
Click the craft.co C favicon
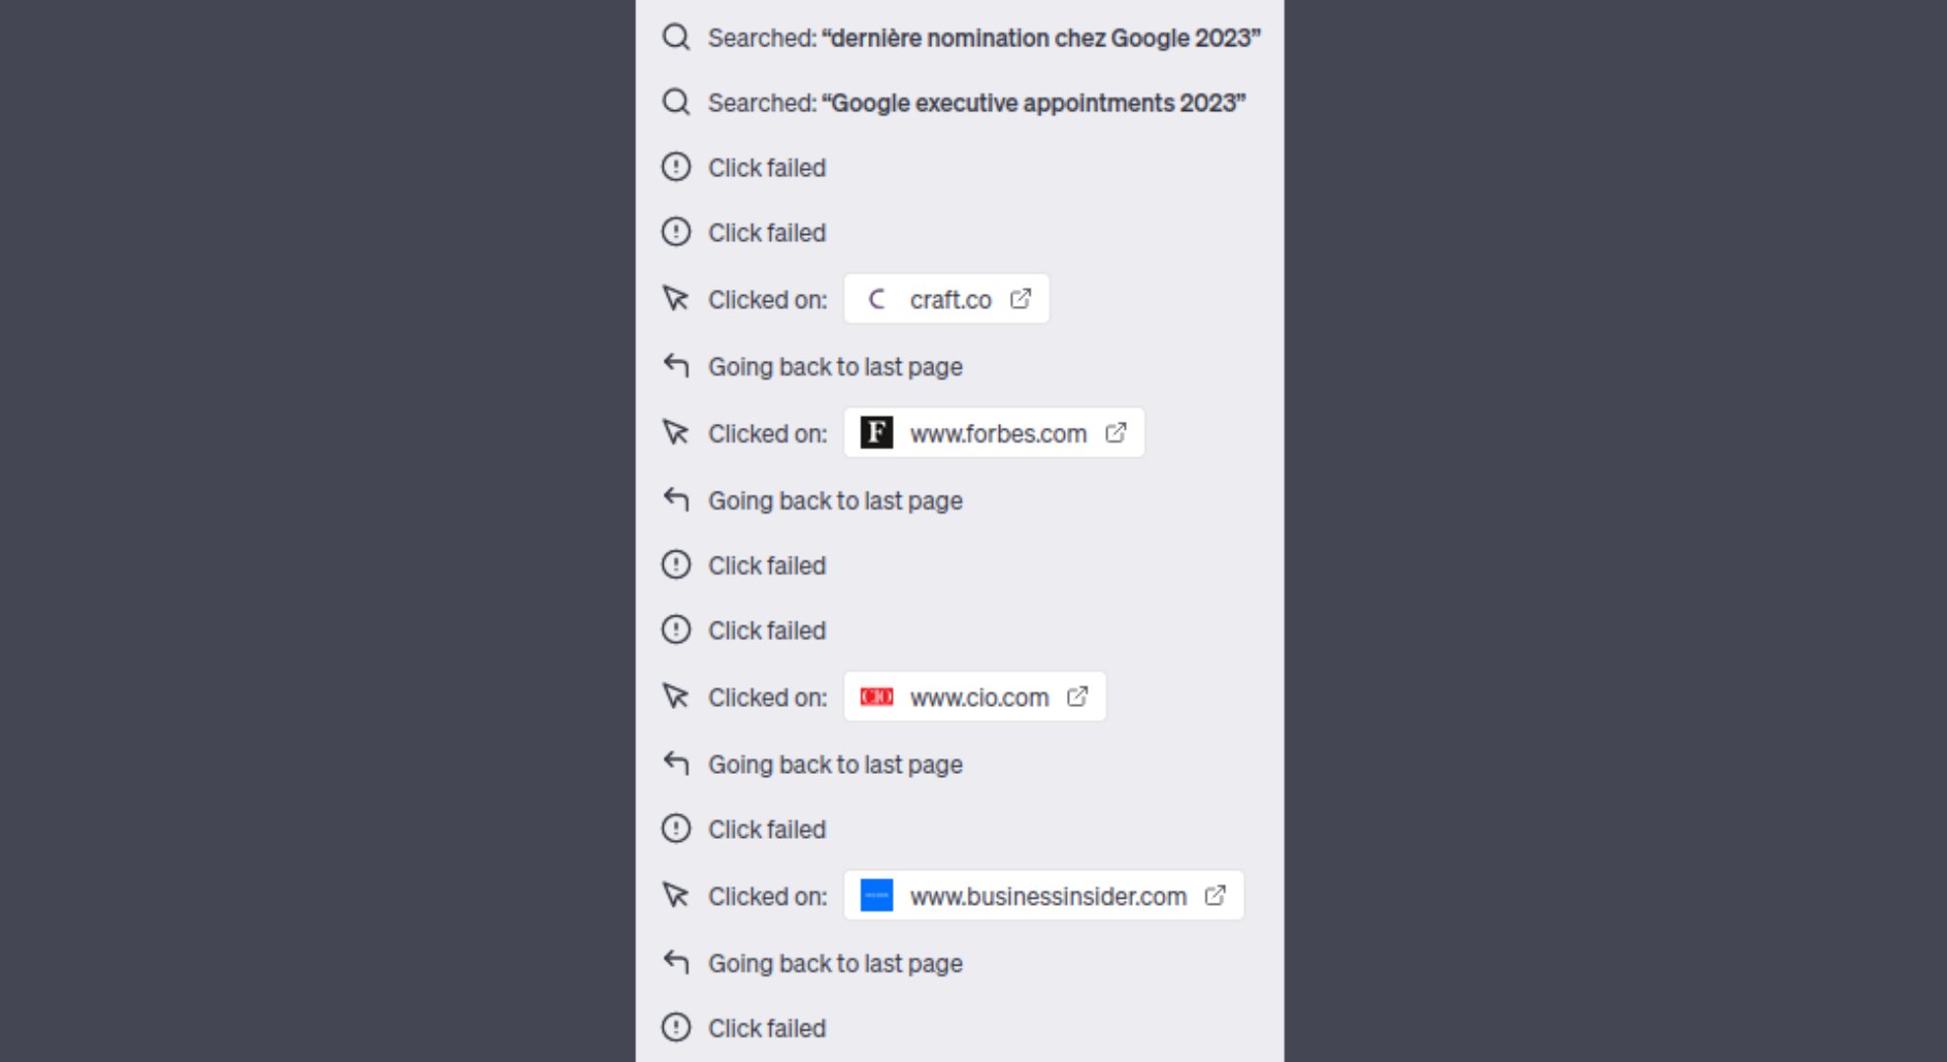click(876, 299)
